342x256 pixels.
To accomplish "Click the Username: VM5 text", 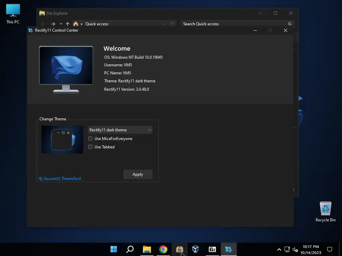I will click(118, 65).
